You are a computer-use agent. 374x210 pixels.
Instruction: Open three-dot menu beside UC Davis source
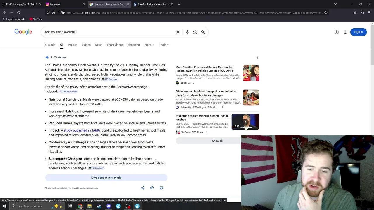click(x=193, y=83)
